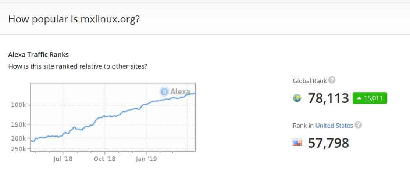Click the Jan '19 axis label
The image size is (410, 170).
[146, 159]
